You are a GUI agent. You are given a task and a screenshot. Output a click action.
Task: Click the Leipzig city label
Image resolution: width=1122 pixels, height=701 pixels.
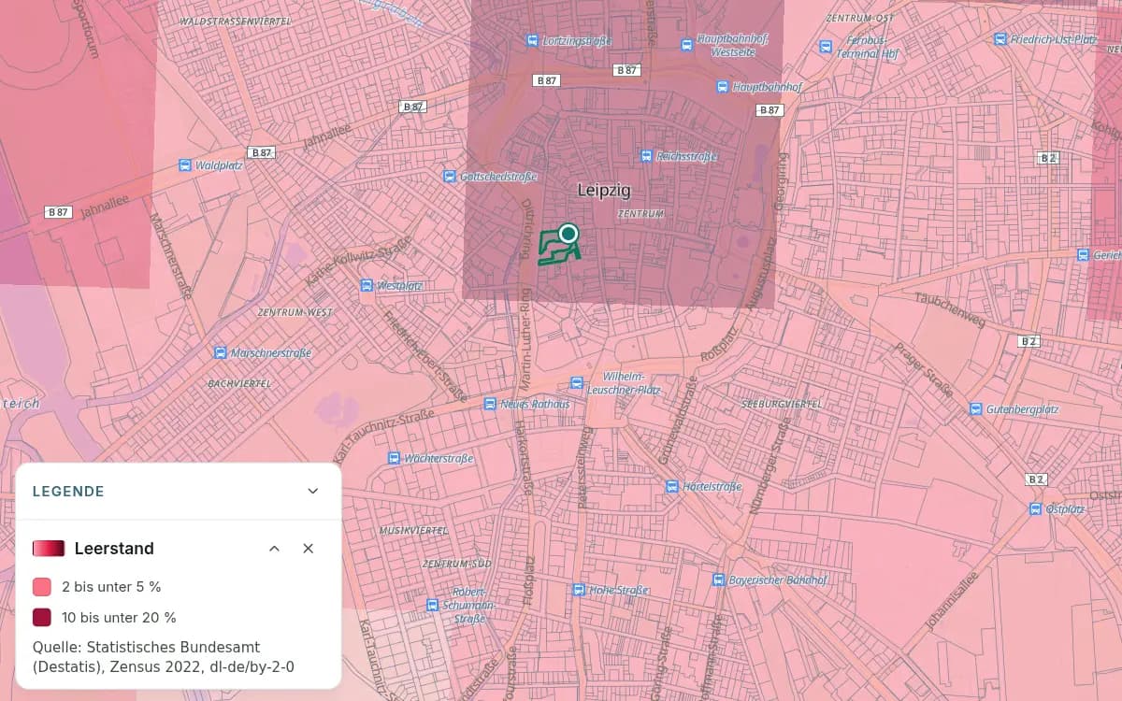[604, 190]
